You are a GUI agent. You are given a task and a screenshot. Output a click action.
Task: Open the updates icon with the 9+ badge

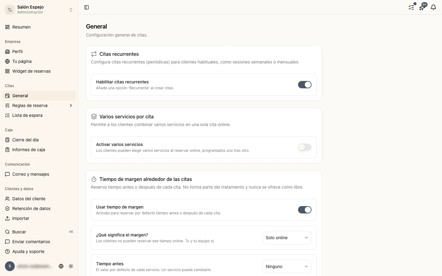pos(422,7)
